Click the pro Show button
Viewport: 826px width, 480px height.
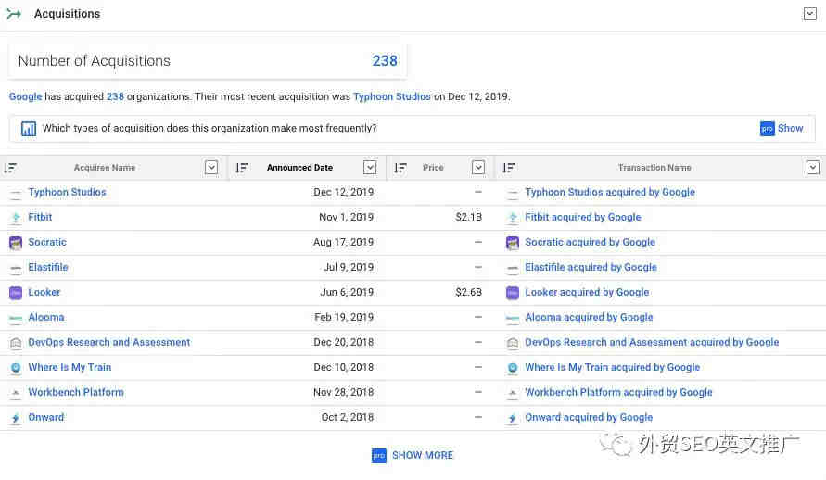(782, 129)
